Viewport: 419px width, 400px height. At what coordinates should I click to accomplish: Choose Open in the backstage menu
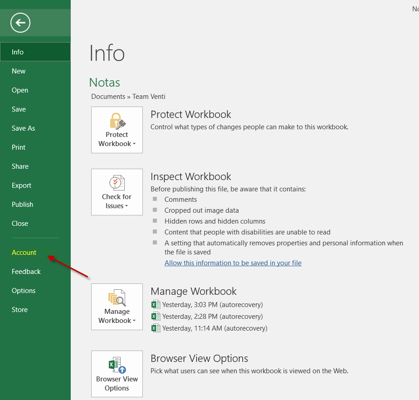tap(35, 90)
